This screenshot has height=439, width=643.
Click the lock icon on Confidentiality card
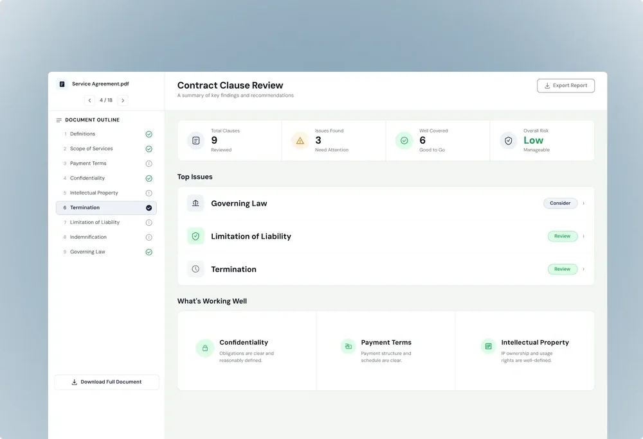(205, 348)
